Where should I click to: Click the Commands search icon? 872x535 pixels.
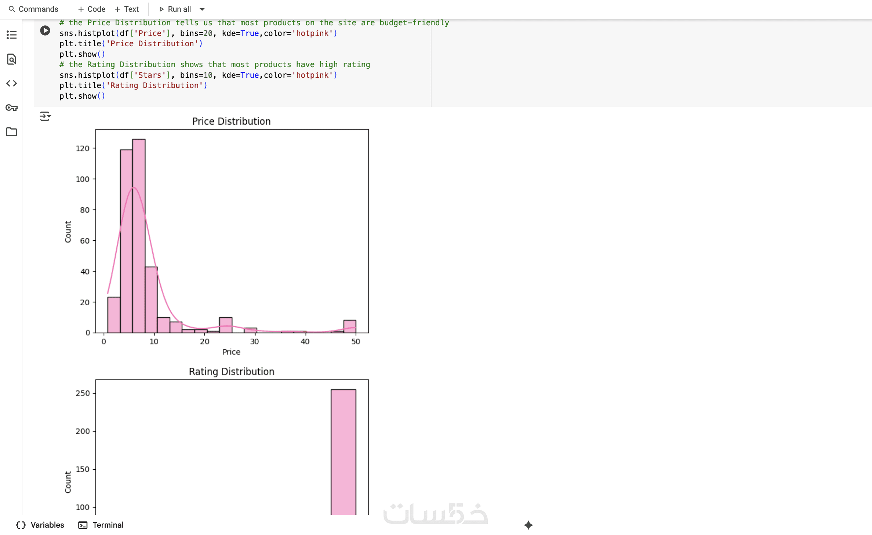coord(12,9)
